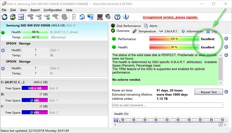The width and height of the screenshot is (232, 133).
Task: Click the 'Click to add comment' field
Action: pyautogui.click(x=167, y=105)
